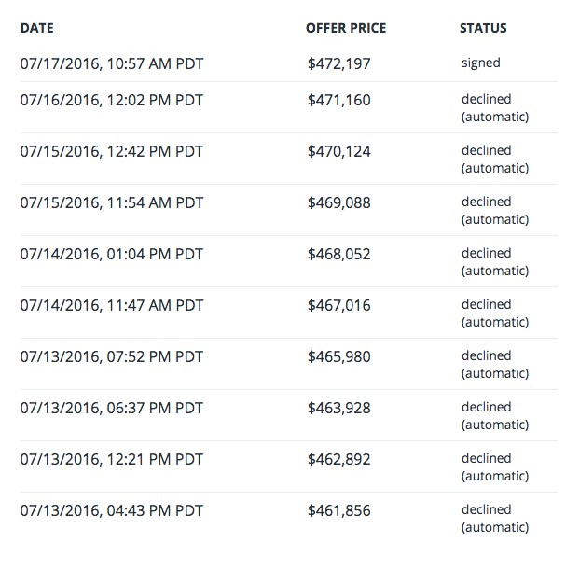The width and height of the screenshot is (566, 571).
Task: Select the 07/17/2016, 10:57 AM PDT row
Action: 111,63
